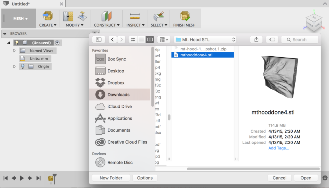This screenshot has height=188, width=329.
Task: Open timeline settings gear
Action: tap(325, 178)
